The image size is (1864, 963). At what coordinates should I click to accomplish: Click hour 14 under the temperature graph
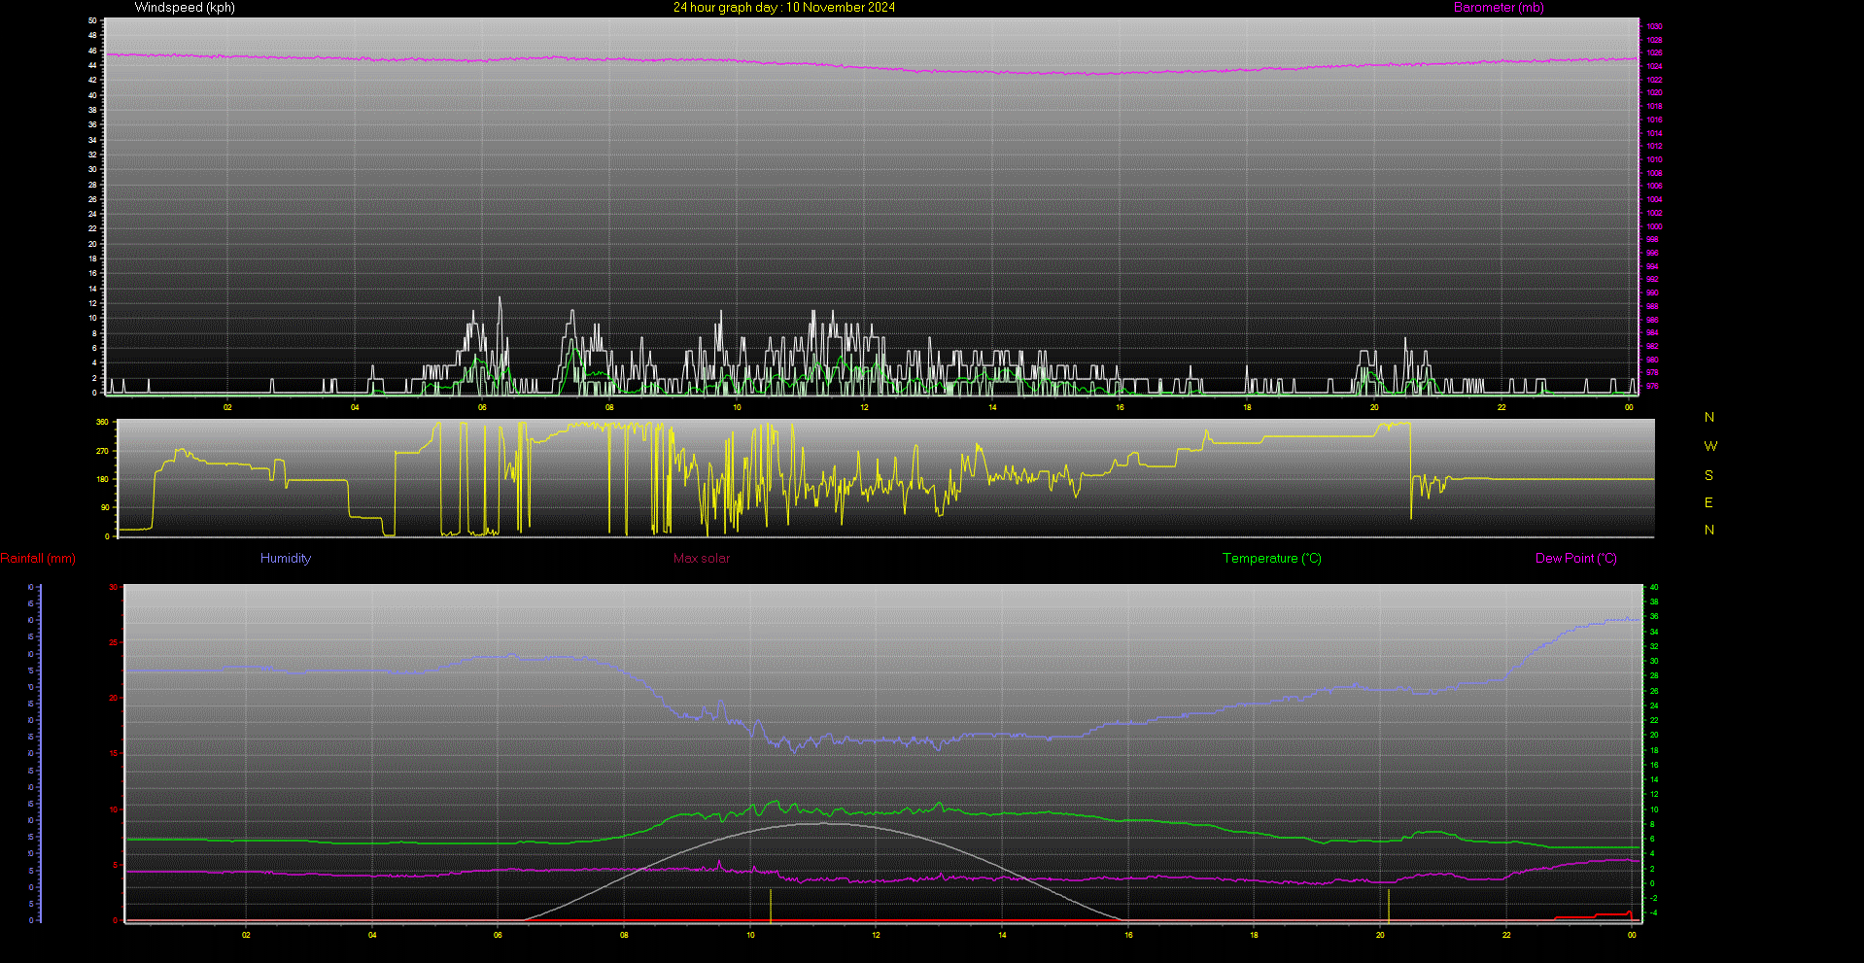point(1002,936)
